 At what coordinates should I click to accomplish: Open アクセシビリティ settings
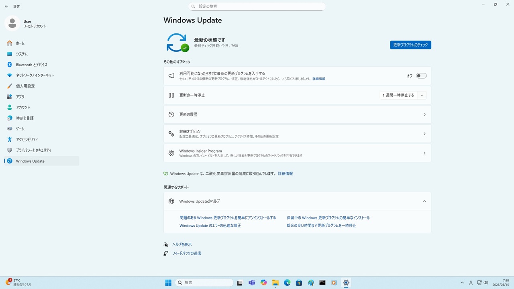coord(42,140)
